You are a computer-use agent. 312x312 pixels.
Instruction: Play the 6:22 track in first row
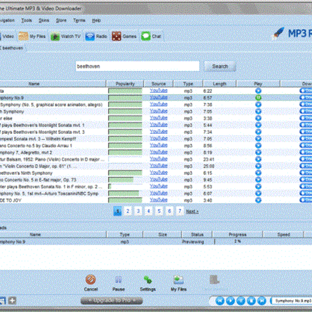[258, 91]
